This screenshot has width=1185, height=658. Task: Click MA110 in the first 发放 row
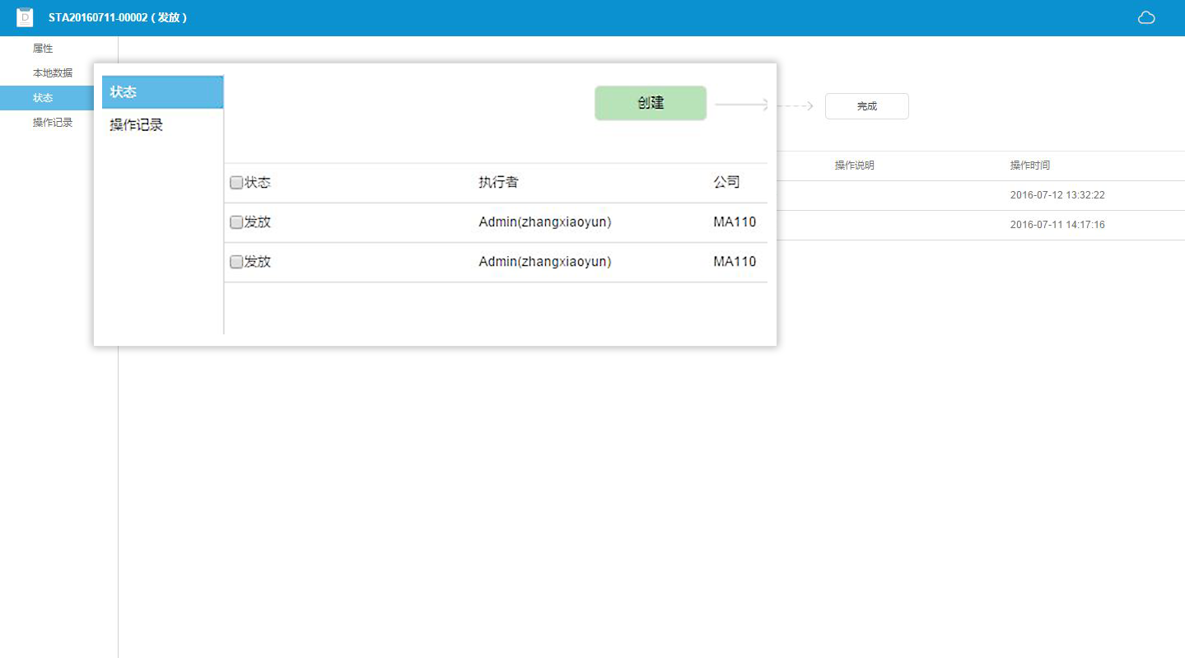point(735,222)
